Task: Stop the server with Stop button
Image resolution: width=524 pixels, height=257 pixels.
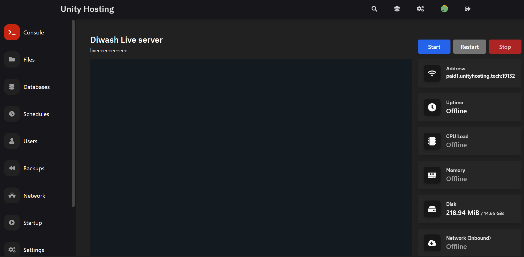Action: pyautogui.click(x=505, y=47)
